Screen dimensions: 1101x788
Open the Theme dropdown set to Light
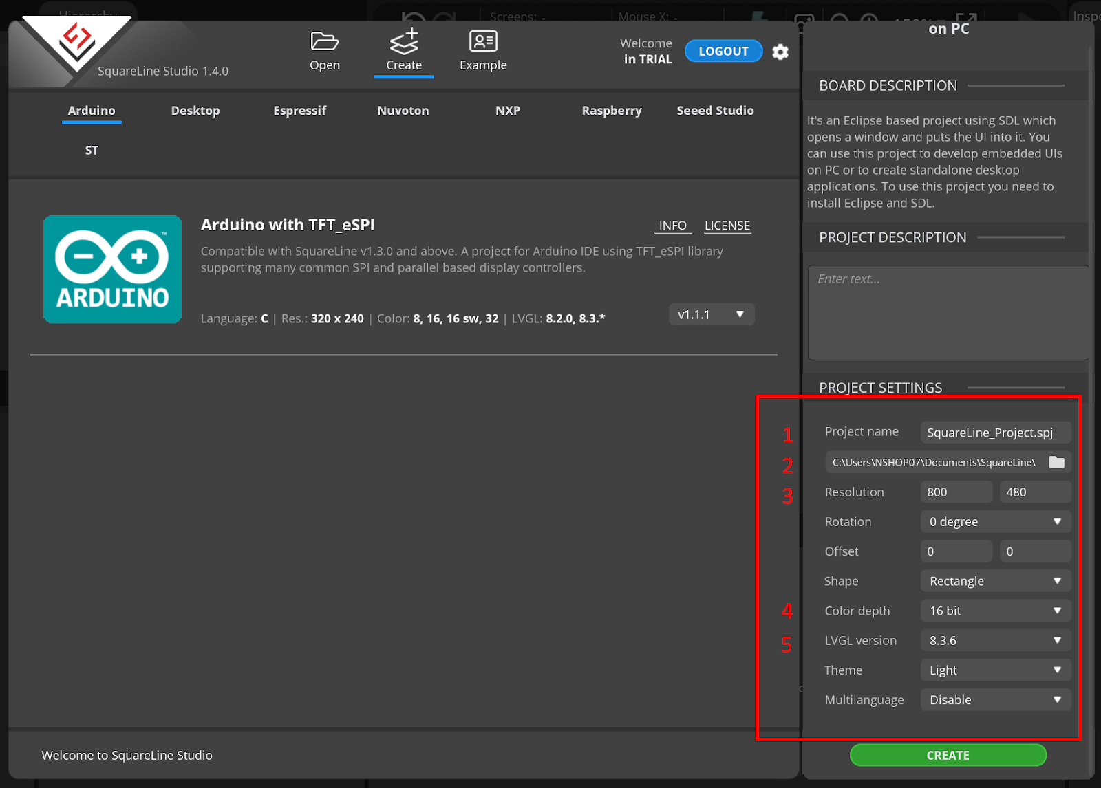(996, 670)
